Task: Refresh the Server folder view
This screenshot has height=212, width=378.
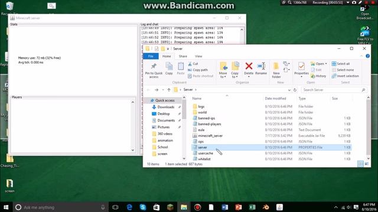Action: (295, 90)
